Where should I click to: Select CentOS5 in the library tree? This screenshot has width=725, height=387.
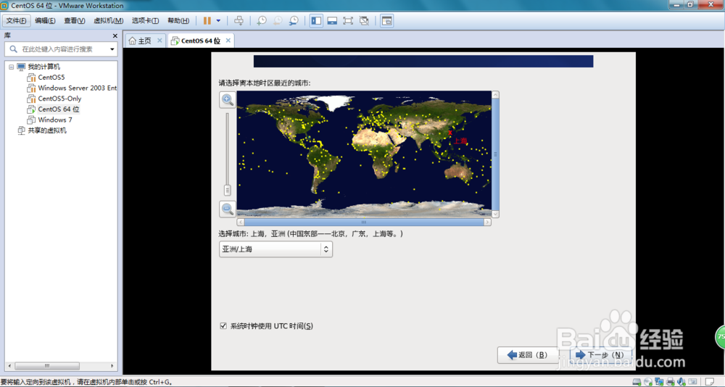(51, 78)
